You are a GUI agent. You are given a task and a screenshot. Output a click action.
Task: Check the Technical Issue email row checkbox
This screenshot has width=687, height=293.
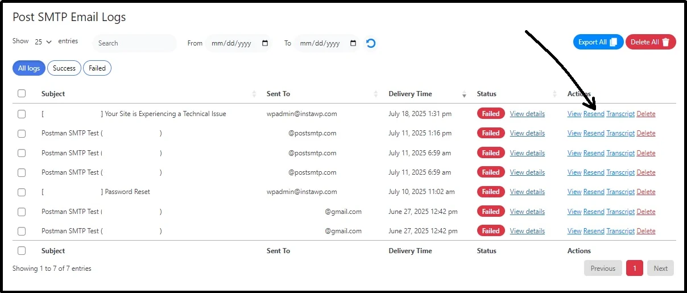tap(22, 114)
